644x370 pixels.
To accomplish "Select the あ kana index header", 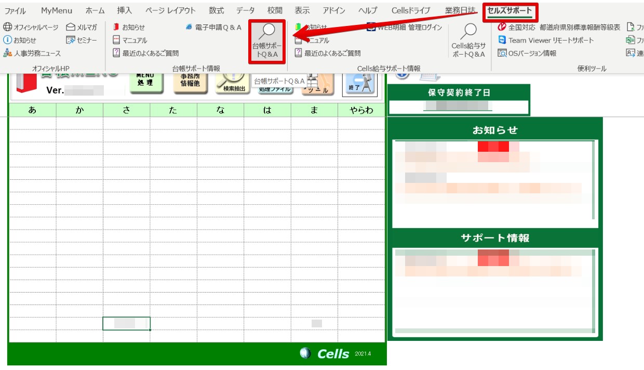I will tap(33, 110).
